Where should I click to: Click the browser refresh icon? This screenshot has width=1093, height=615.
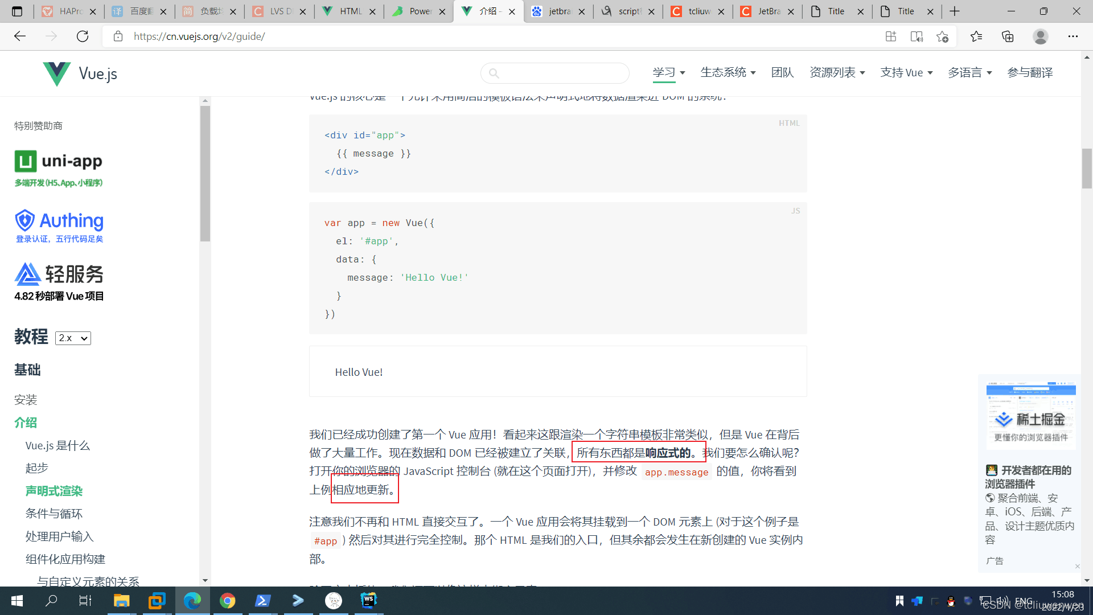(83, 36)
